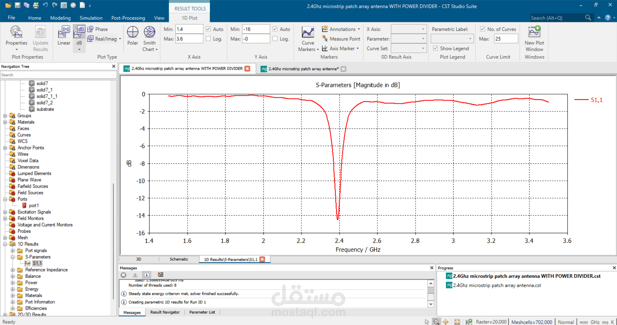Open the help question mark icon
This screenshot has width=617, height=325.
(x=608, y=18)
